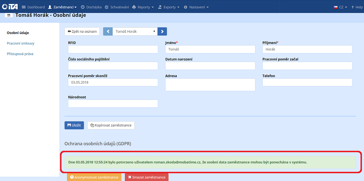
Task: Open the Dashboard page
Action: click(33, 7)
